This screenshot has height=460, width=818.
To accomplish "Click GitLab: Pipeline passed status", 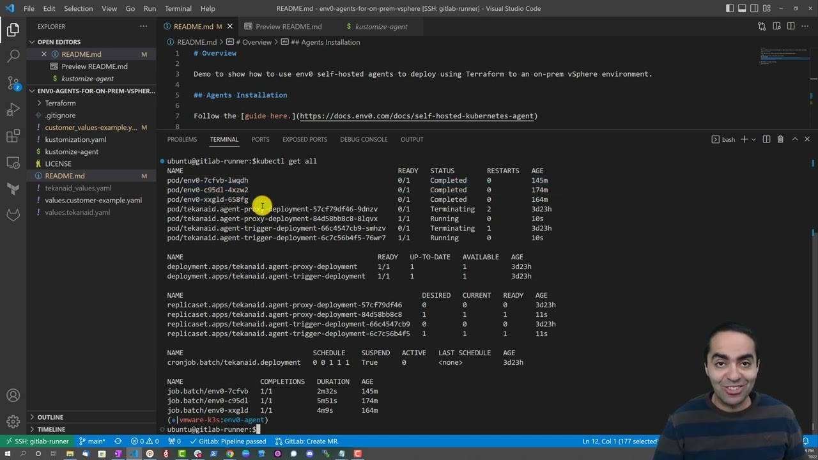I will click(228, 441).
